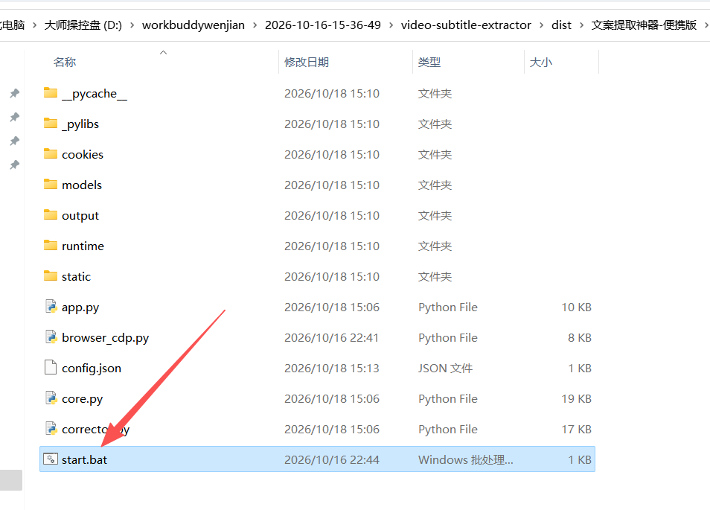Sort by 类型 column header
The width and height of the screenshot is (710, 510).
429,62
